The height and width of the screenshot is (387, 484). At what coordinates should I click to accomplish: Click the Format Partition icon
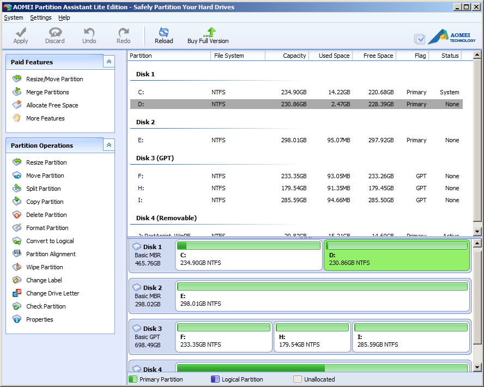click(x=17, y=227)
